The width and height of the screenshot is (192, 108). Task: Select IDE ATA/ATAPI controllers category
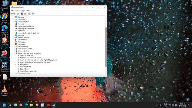pos(26,28)
